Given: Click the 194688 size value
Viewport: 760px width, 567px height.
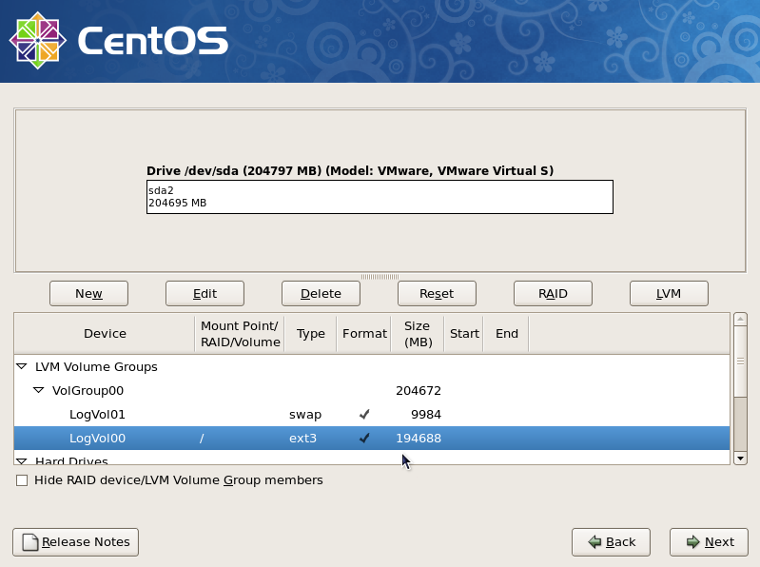Looking at the screenshot, I should [x=419, y=438].
